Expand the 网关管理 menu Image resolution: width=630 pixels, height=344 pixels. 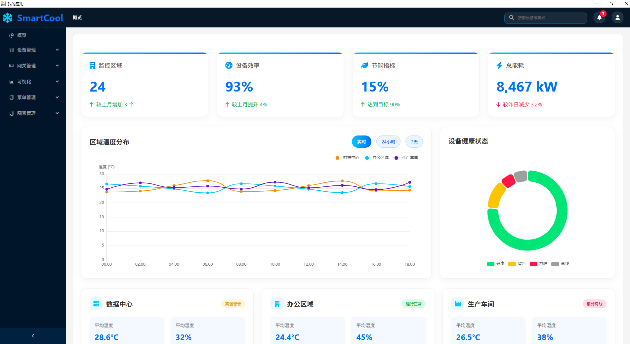33,65
